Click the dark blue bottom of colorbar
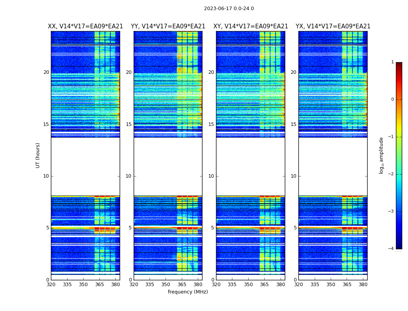The image size is (408, 311). point(399,245)
